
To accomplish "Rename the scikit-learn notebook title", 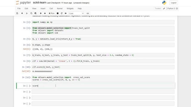I will click(39, 3).
